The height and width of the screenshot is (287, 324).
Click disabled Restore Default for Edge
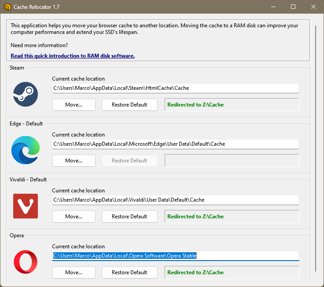coord(129,161)
